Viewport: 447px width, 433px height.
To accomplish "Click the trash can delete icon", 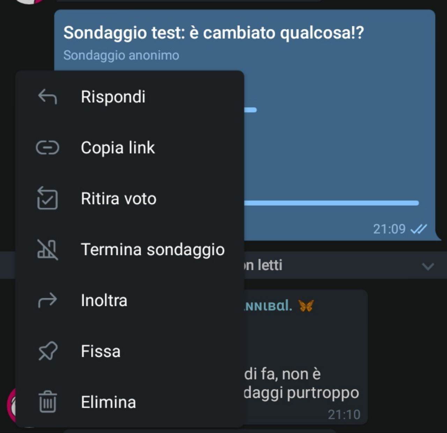I will point(47,402).
